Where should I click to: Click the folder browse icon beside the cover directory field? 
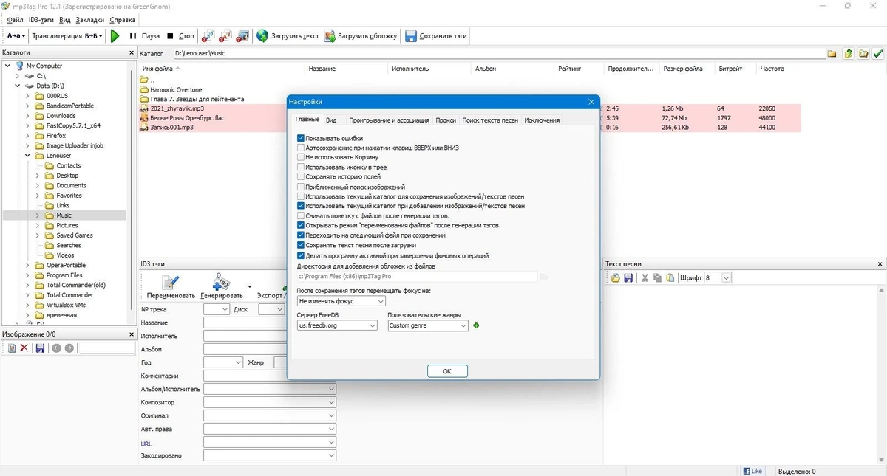click(x=544, y=277)
